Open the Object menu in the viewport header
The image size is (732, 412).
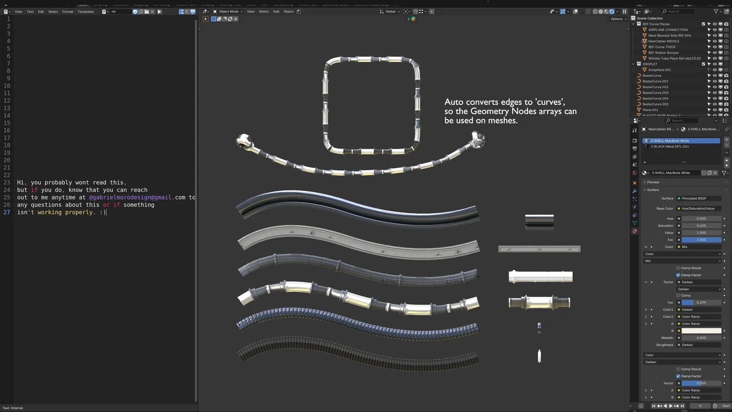pyautogui.click(x=288, y=11)
